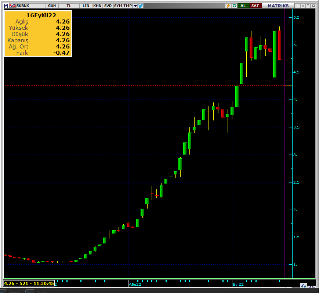The width and height of the screenshot is (319, 293).
Task: Click the MATRIKS logo button
Action: (278, 6)
